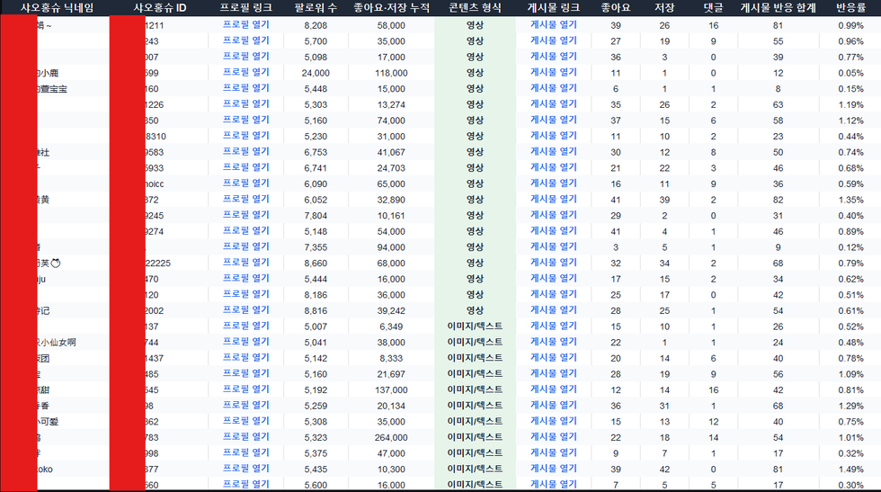The image size is (881, 492).
Task: Select the 41,067 cumulative likes cell
Action: click(391, 152)
